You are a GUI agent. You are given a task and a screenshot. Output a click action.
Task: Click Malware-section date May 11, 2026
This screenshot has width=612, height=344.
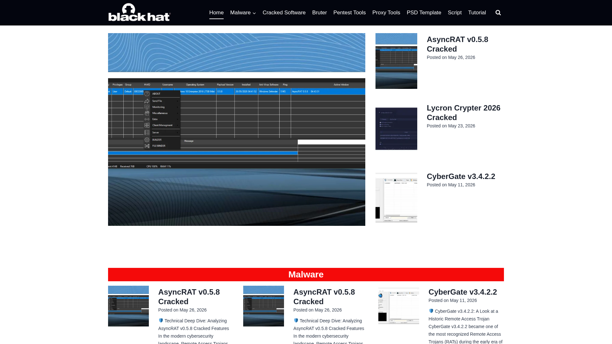pyautogui.click(x=463, y=300)
